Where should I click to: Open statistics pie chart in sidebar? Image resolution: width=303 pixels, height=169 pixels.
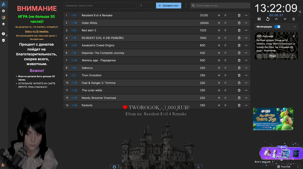(x=3, y=18)
